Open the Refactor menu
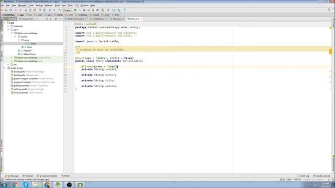This screenshot has height=188, width=335. [49, 5]
